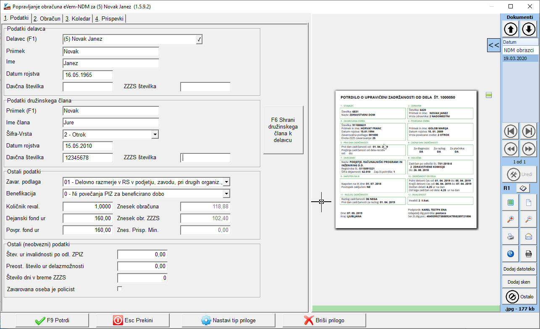
Task: Click F6 Shrani družinskega člana k delavcu
Action: pos(283,130)
